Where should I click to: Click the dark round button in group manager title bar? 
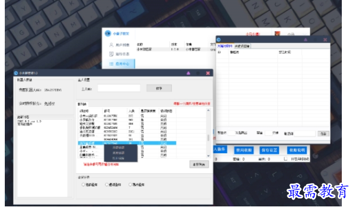tap(198, 73)
